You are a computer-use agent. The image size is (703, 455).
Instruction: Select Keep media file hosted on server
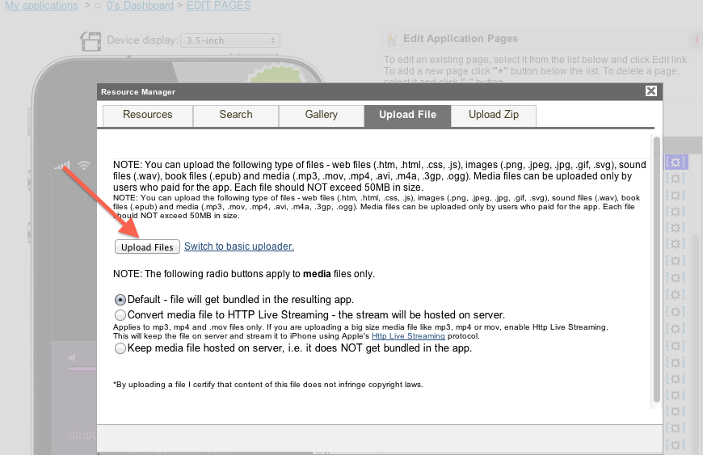click(120, 348)
